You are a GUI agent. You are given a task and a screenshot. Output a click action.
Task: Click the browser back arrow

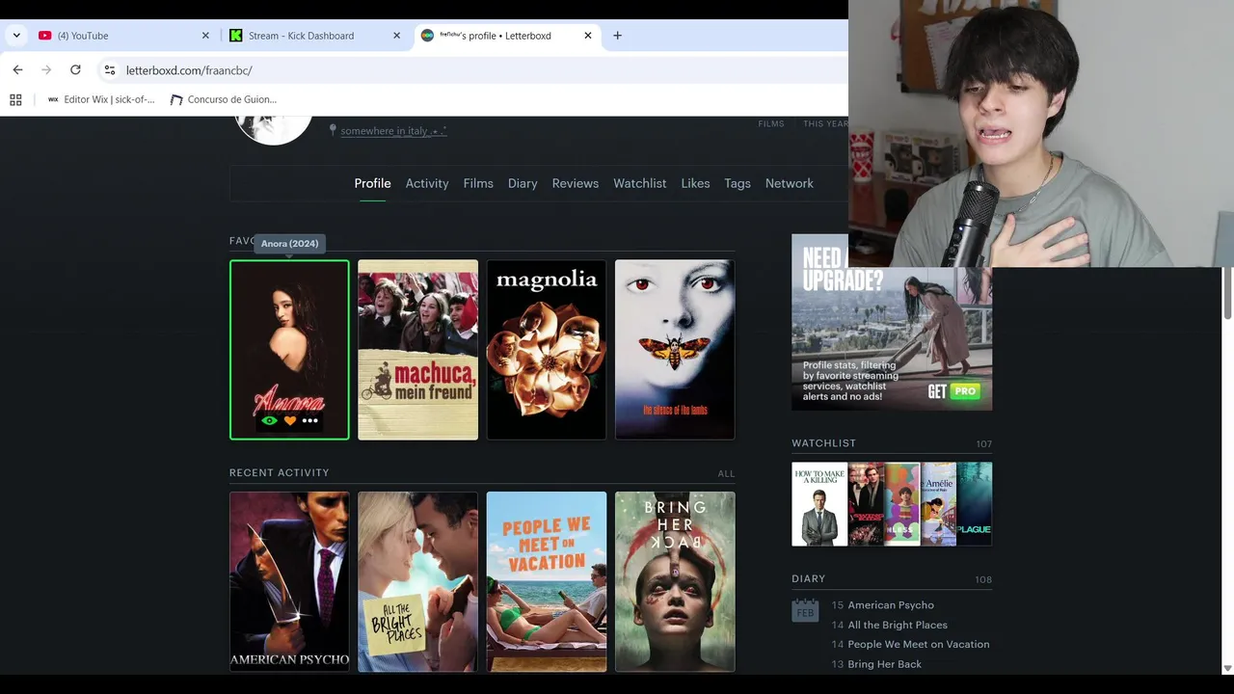tap(17, 69)
